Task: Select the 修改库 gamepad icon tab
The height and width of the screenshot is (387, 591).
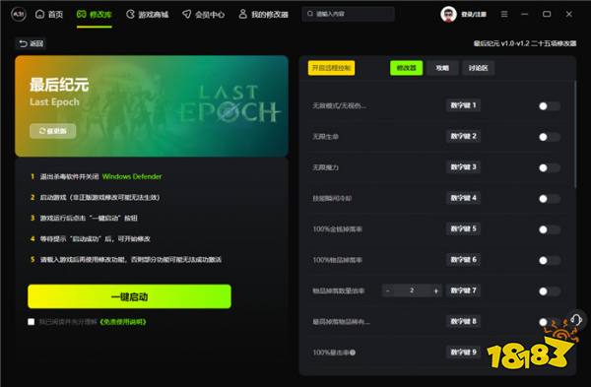Action: point(81,15)
